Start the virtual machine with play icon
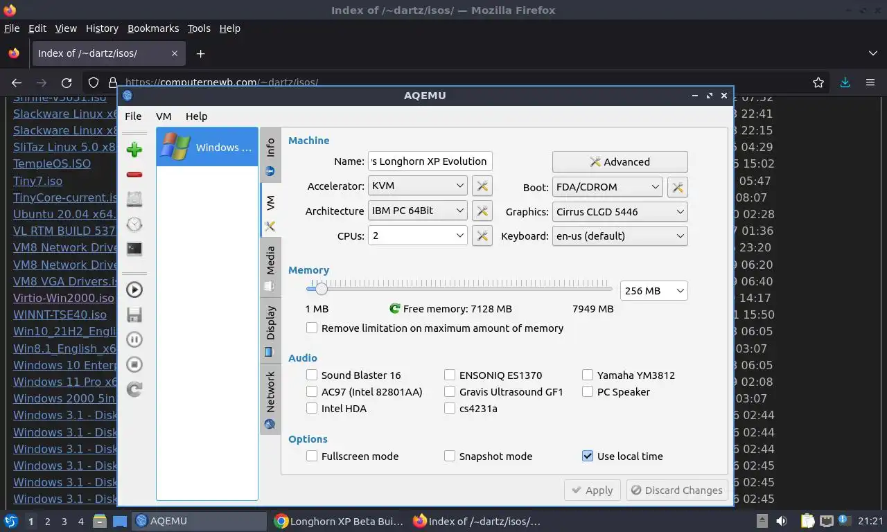Image resolution: width=887 pixels, height=532 pixels. 134,290
